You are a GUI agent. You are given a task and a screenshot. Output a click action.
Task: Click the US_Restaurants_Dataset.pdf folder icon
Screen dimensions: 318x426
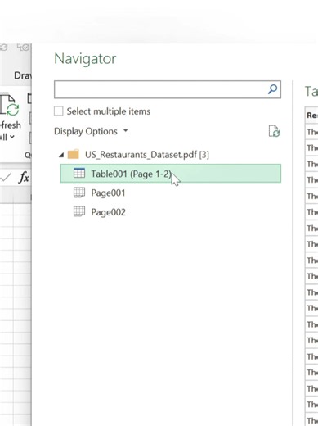(x=74, y=154)
